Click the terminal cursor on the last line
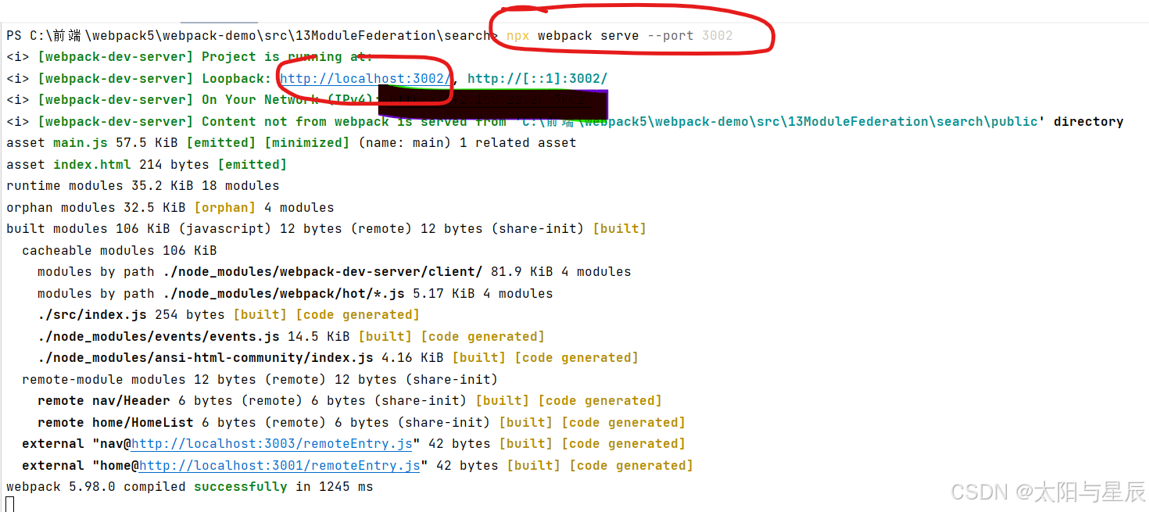Viewport: 1149px width, 512px height. coord(10,504)
